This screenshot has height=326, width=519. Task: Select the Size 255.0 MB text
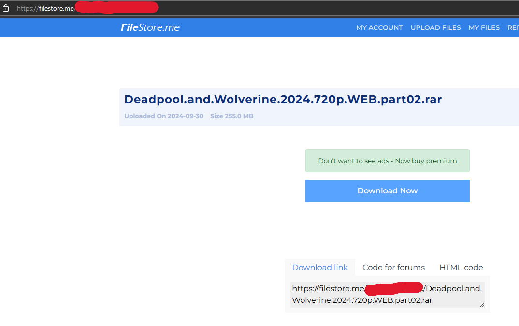click(x=231, y=116)
